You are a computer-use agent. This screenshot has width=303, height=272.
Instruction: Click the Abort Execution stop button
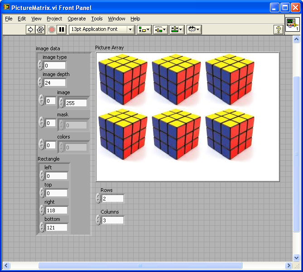[52, 29]
